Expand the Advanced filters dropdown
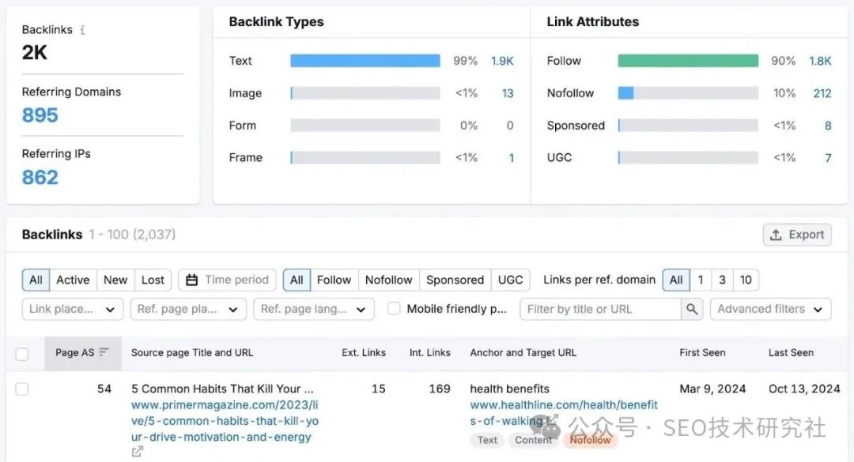Screen dimensions: 854x462 click(771, 309)
